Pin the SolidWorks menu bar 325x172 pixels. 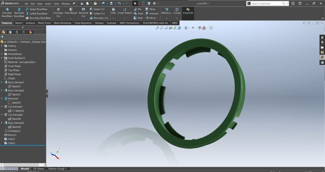click(74, 3)
